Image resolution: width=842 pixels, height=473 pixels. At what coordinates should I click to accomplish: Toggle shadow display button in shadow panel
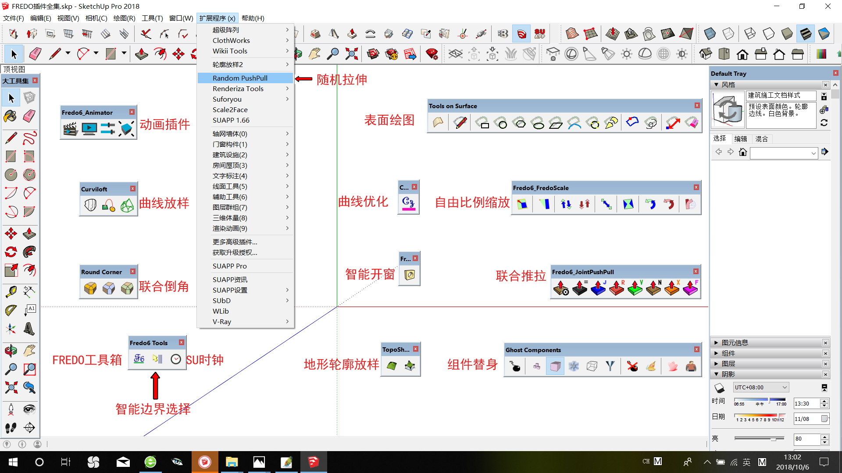[x=719, y=388]
